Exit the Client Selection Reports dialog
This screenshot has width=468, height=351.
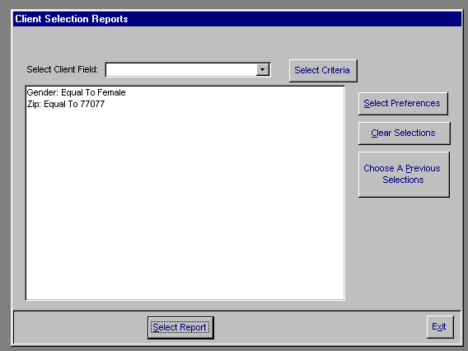440,327
